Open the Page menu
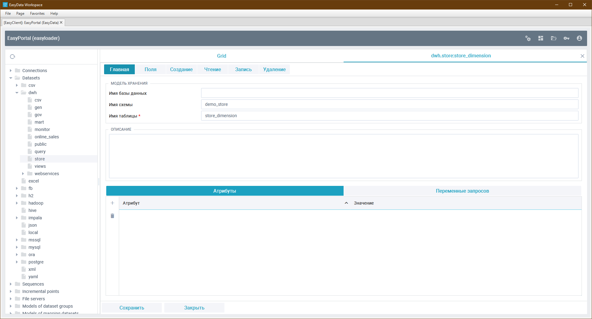 pos(20,13)
